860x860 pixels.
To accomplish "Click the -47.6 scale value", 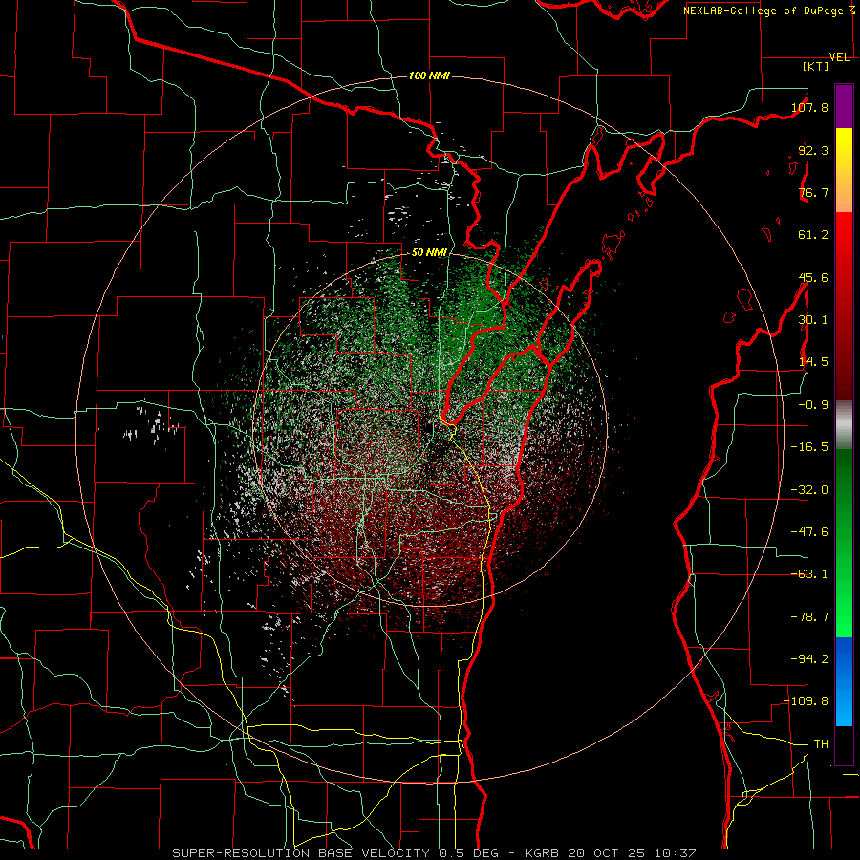I will [x=809, y=532].
